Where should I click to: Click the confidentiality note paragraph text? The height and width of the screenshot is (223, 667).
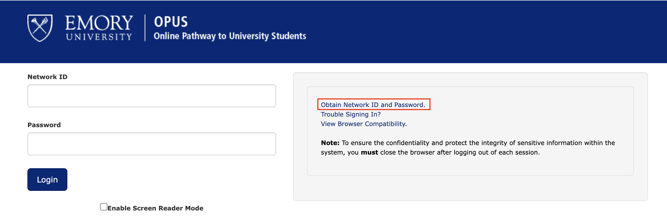475,143
